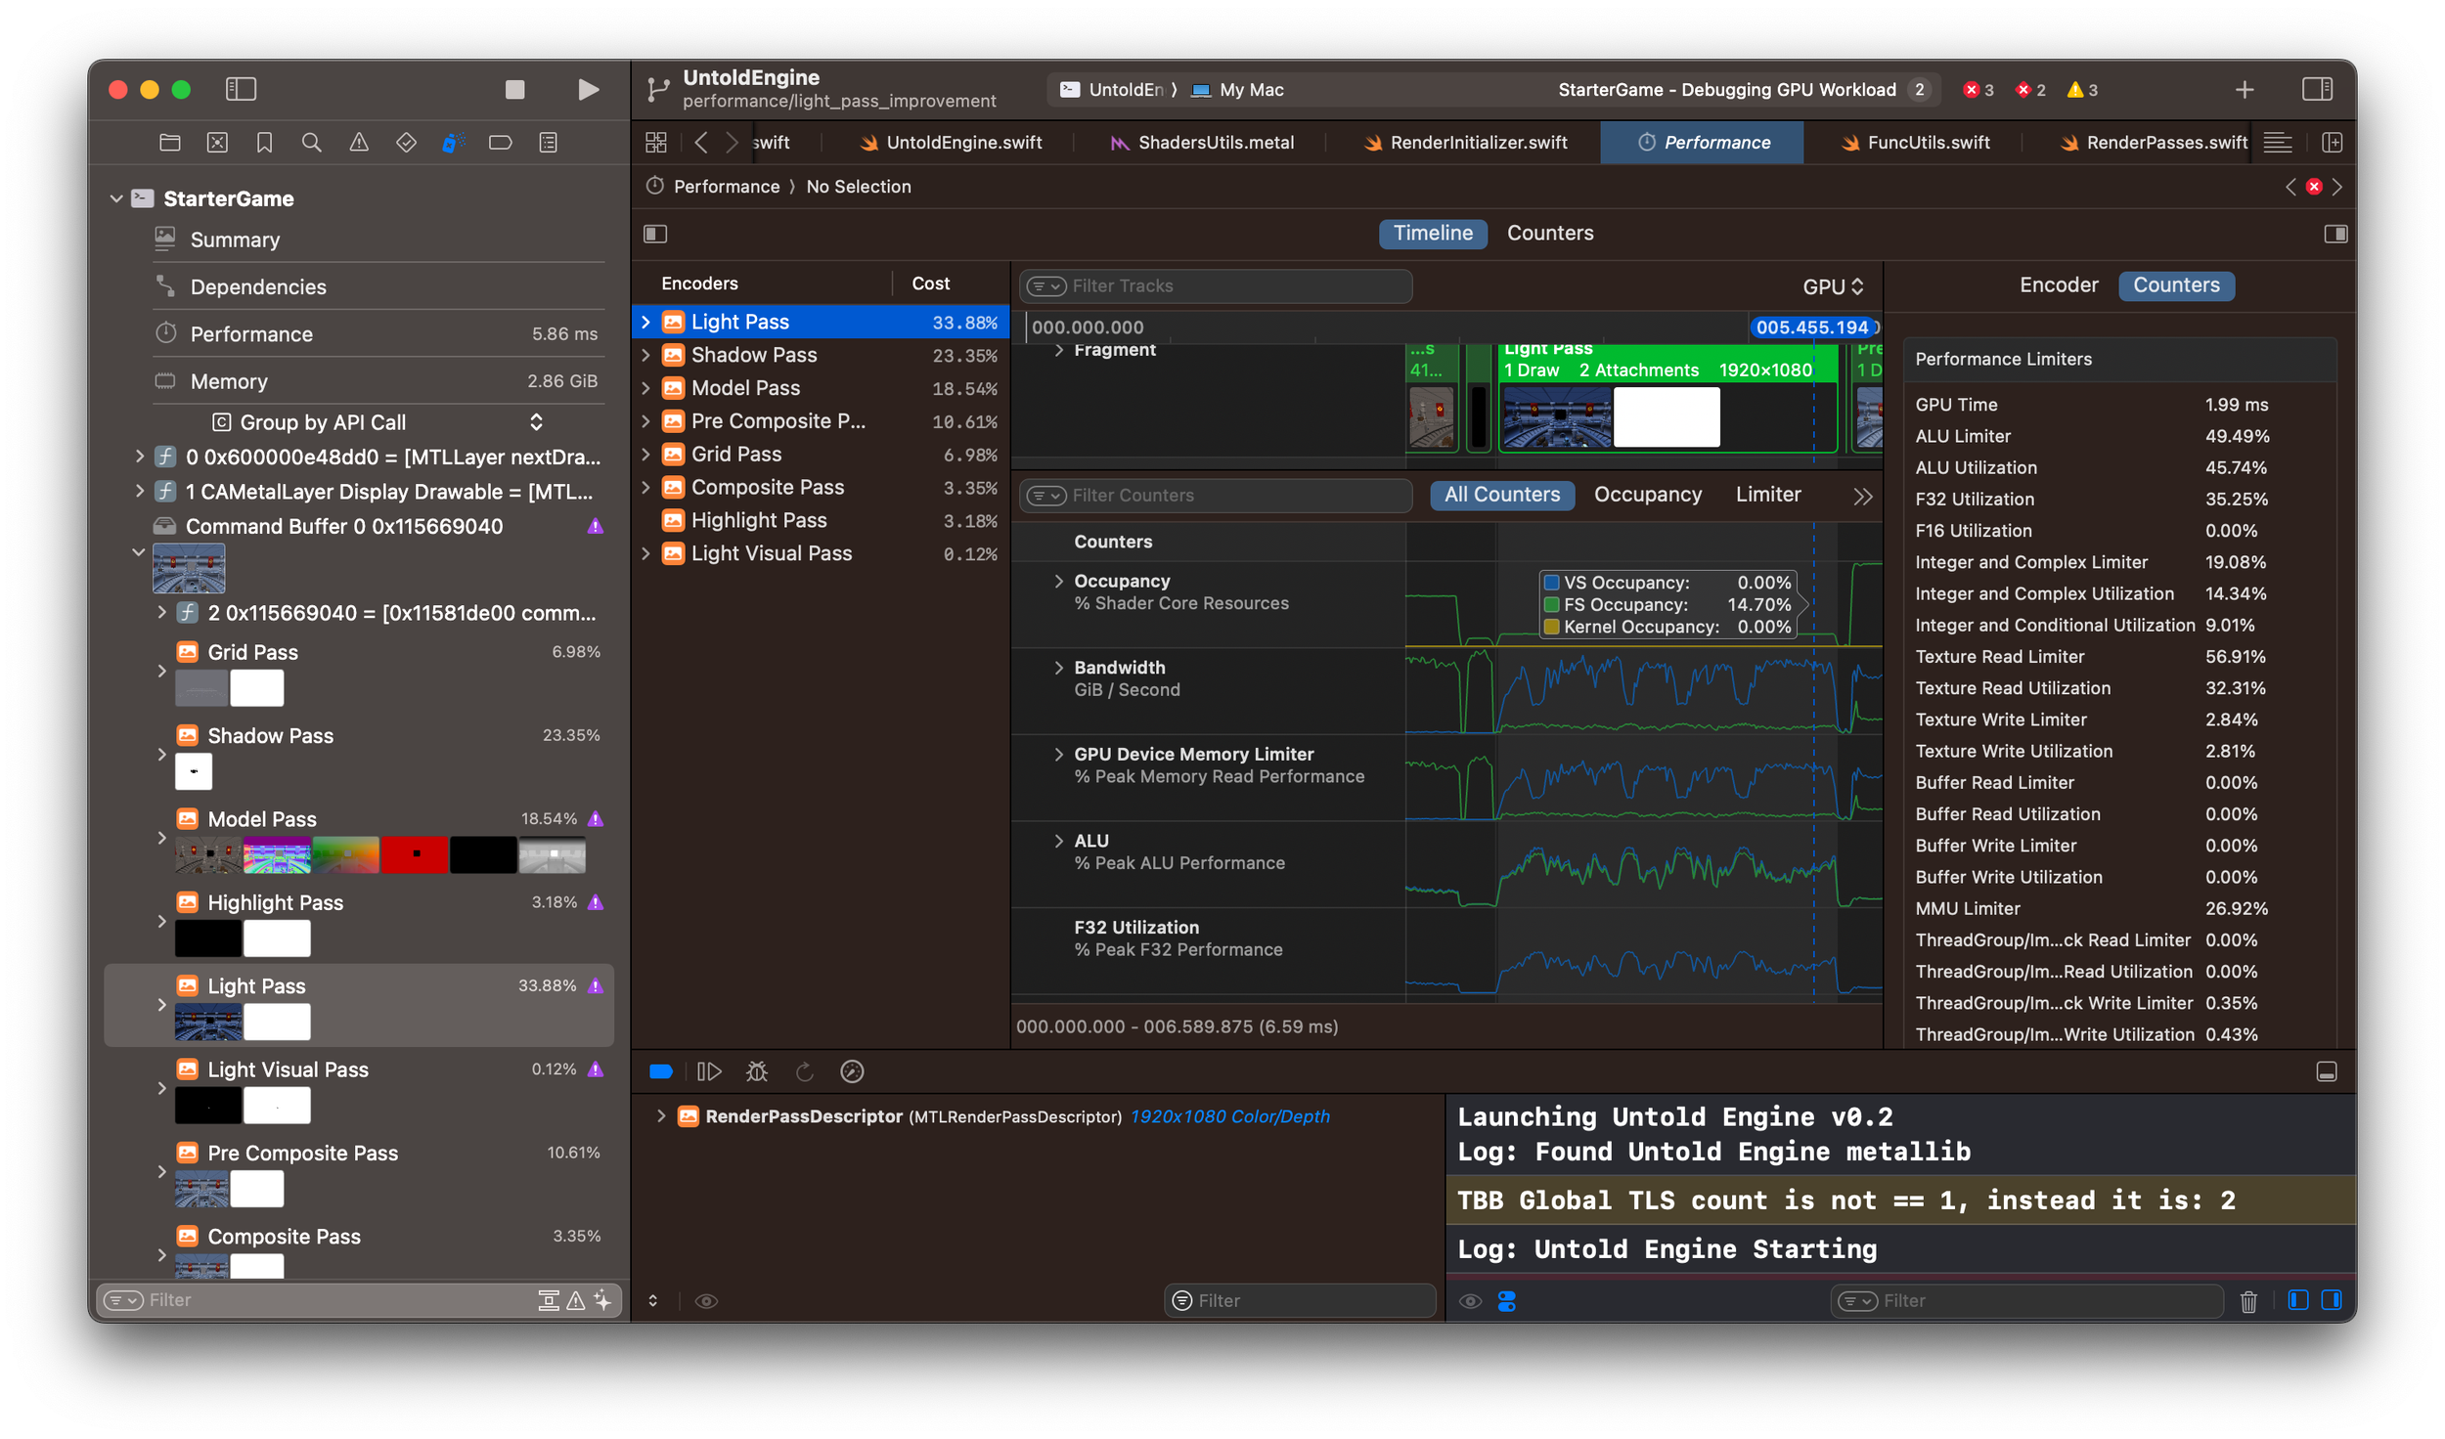Open the debug navigator
This screenshot has width=2445, height=1439.
coord(453,143)
